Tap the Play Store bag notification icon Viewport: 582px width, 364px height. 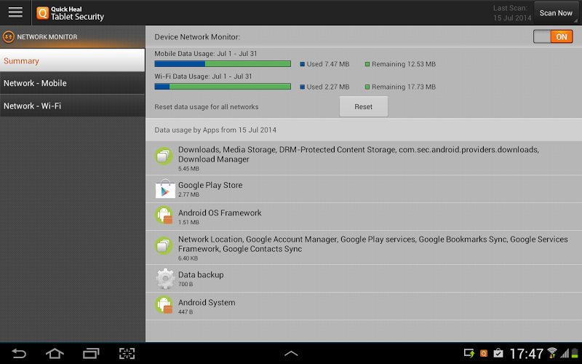(x=498, y=353)
